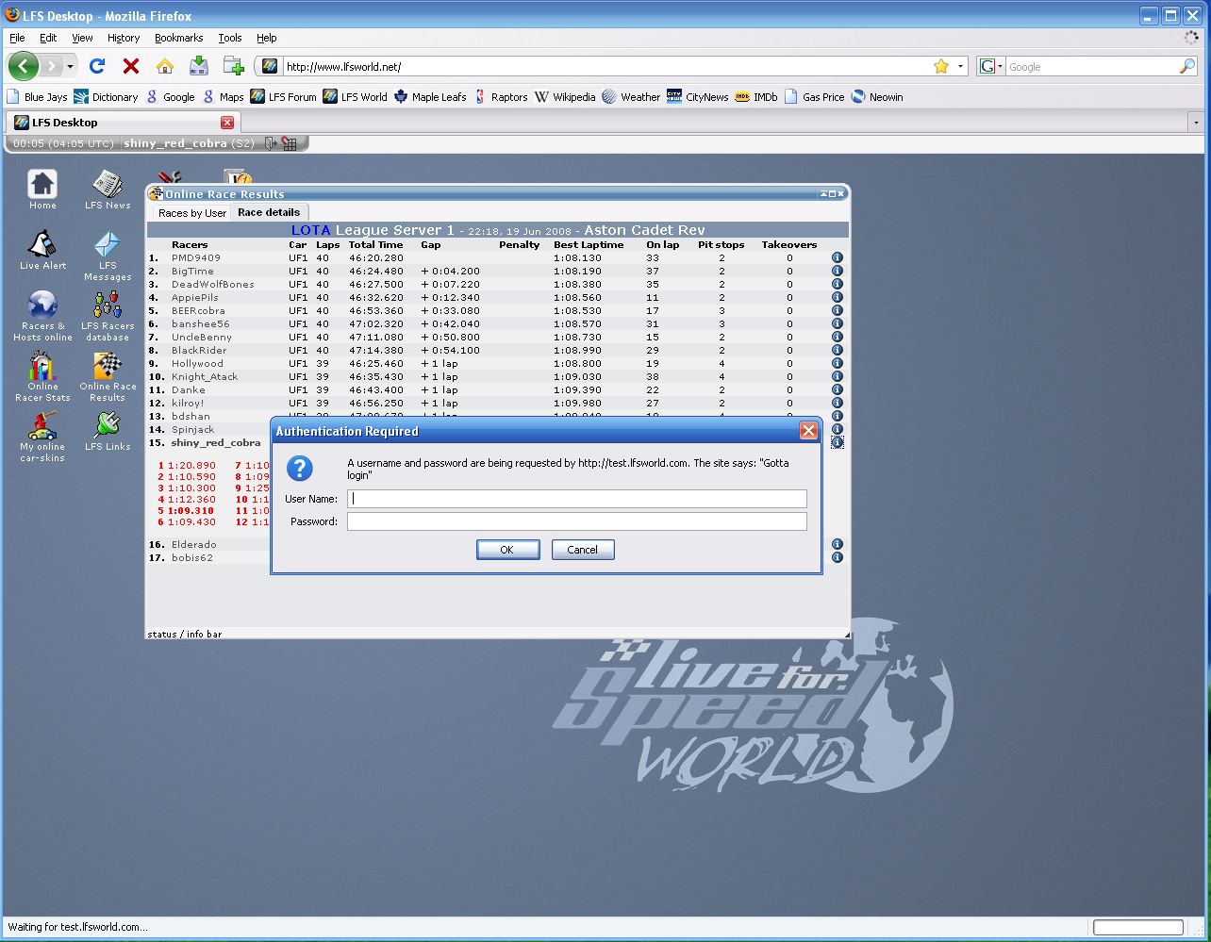This screenshot has width=1211, height=942.
Task: Open the LFS Forum bookmark
Action: 284,96
